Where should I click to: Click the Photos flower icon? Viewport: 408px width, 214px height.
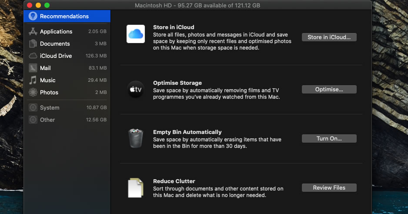(33, 92)
